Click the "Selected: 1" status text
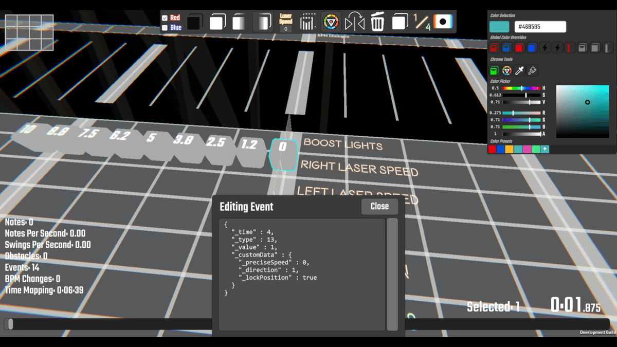Viewport: 617px width, 347px height. point(493,307)
